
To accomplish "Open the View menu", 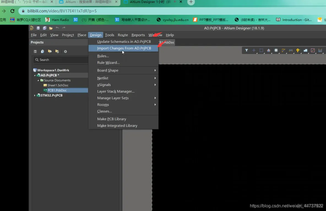I will point(54,35).
